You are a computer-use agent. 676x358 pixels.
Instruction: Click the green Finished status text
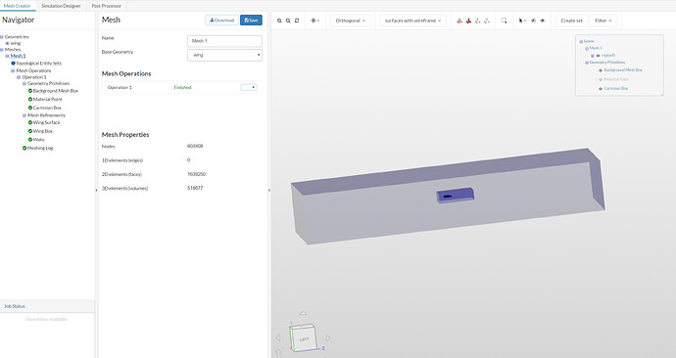183,87
